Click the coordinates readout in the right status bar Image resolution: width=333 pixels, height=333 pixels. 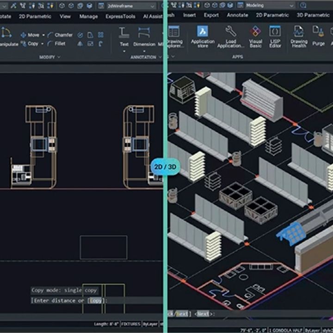pyautogui.click(x=254, y=330)
